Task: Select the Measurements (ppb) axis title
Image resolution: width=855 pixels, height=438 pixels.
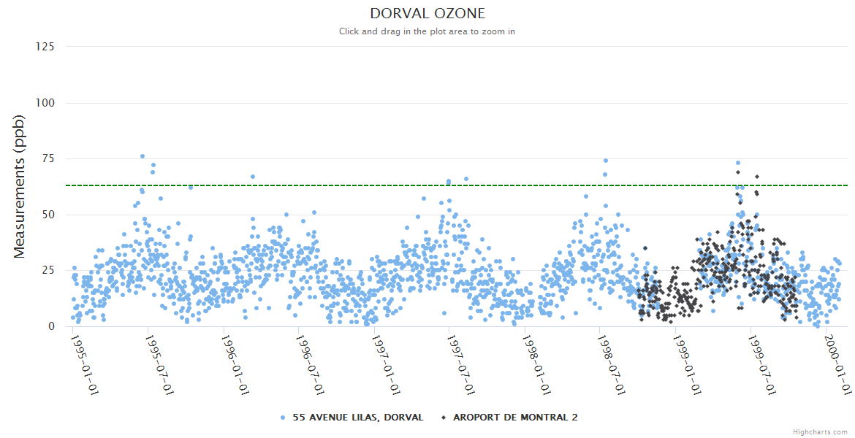Action: pyautogui.click(x=20, y=187)
